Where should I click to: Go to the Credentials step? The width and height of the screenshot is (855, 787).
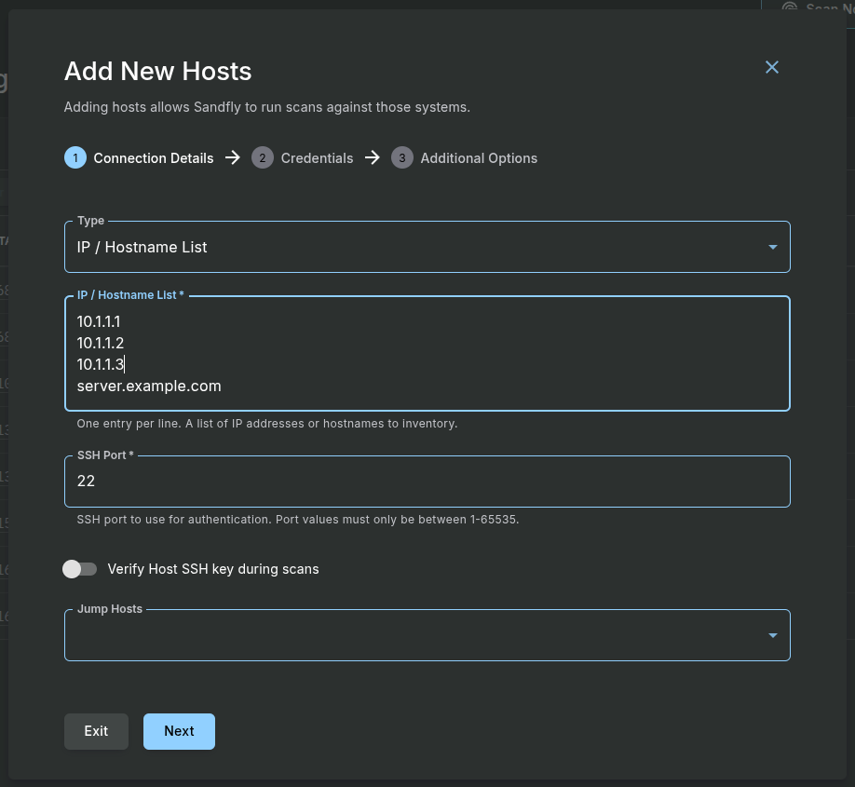[317, 158]
